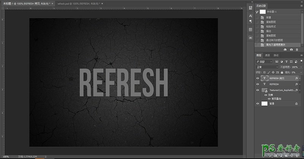This screenshot has width=304, height=159.
Task: Click the 背景 layer thumbnail
Action: pyautogui.click(x=264, y=103)
